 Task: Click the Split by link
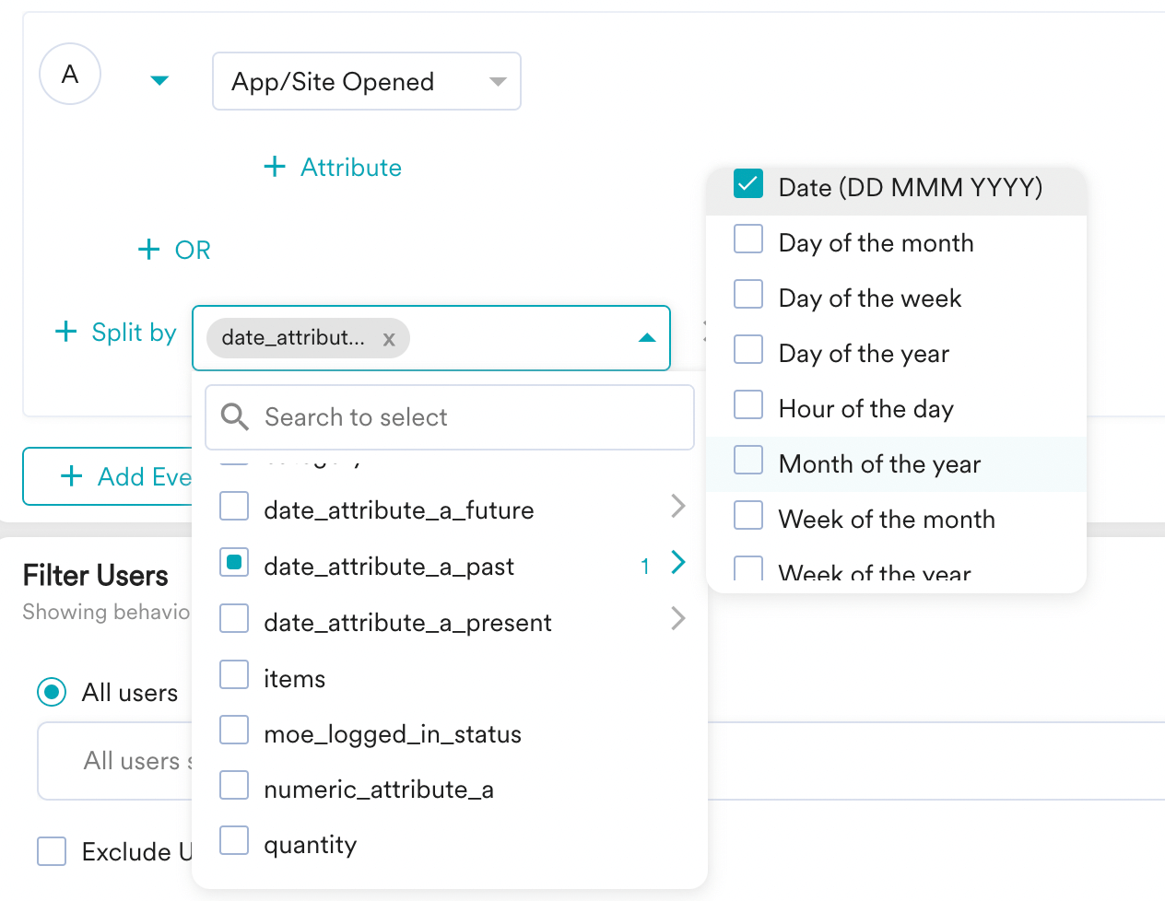point(134,333)
